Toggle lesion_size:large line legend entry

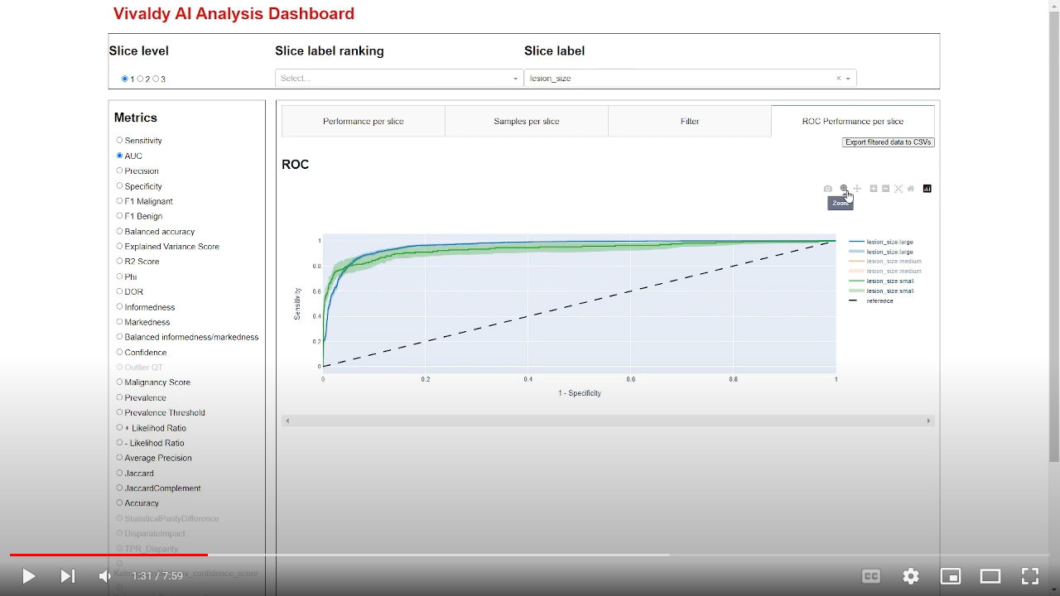(881, 242)
